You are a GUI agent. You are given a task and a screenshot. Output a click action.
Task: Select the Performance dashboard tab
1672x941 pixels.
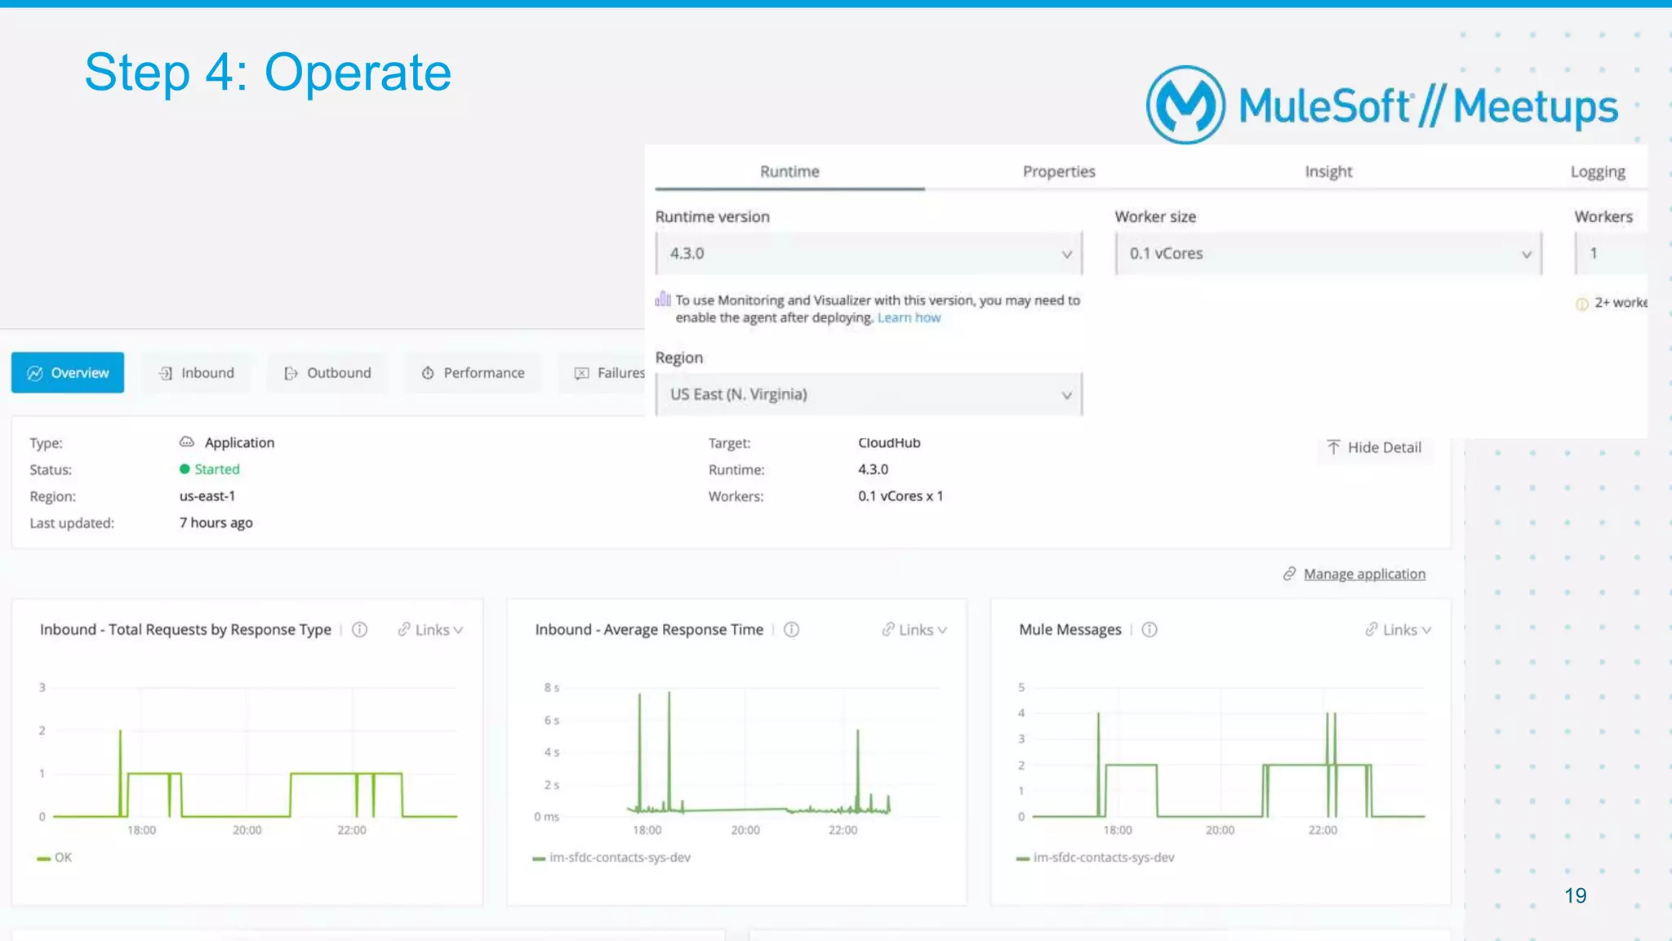[x=474, y=373]
